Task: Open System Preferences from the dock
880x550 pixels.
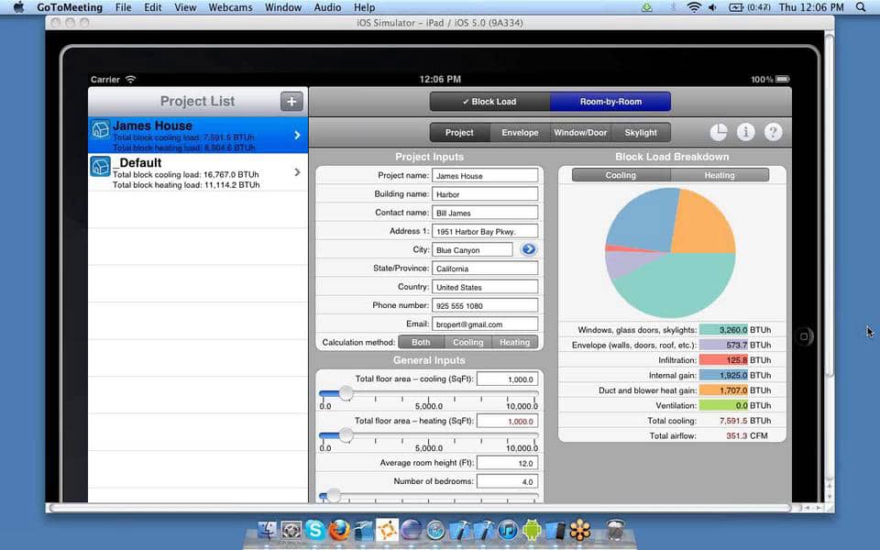Action: tap(291, 530)
